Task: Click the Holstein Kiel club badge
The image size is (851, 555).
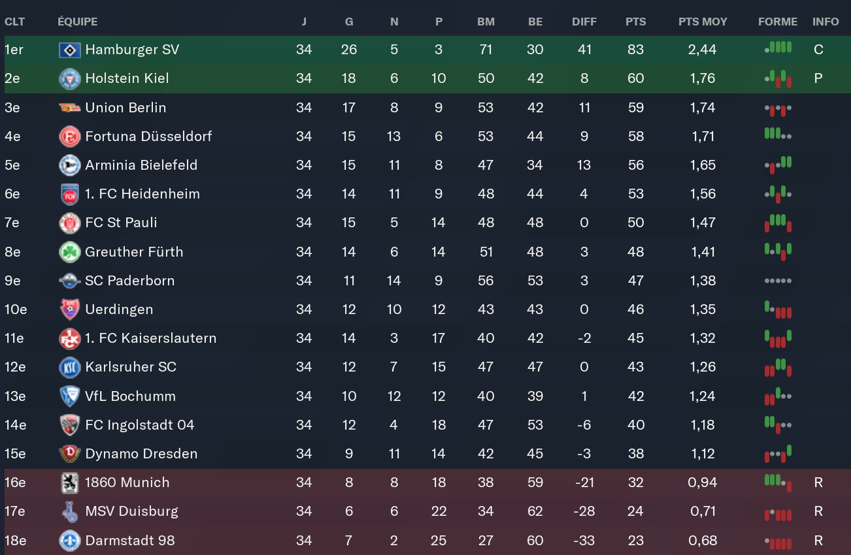Action: coord(69,78)
